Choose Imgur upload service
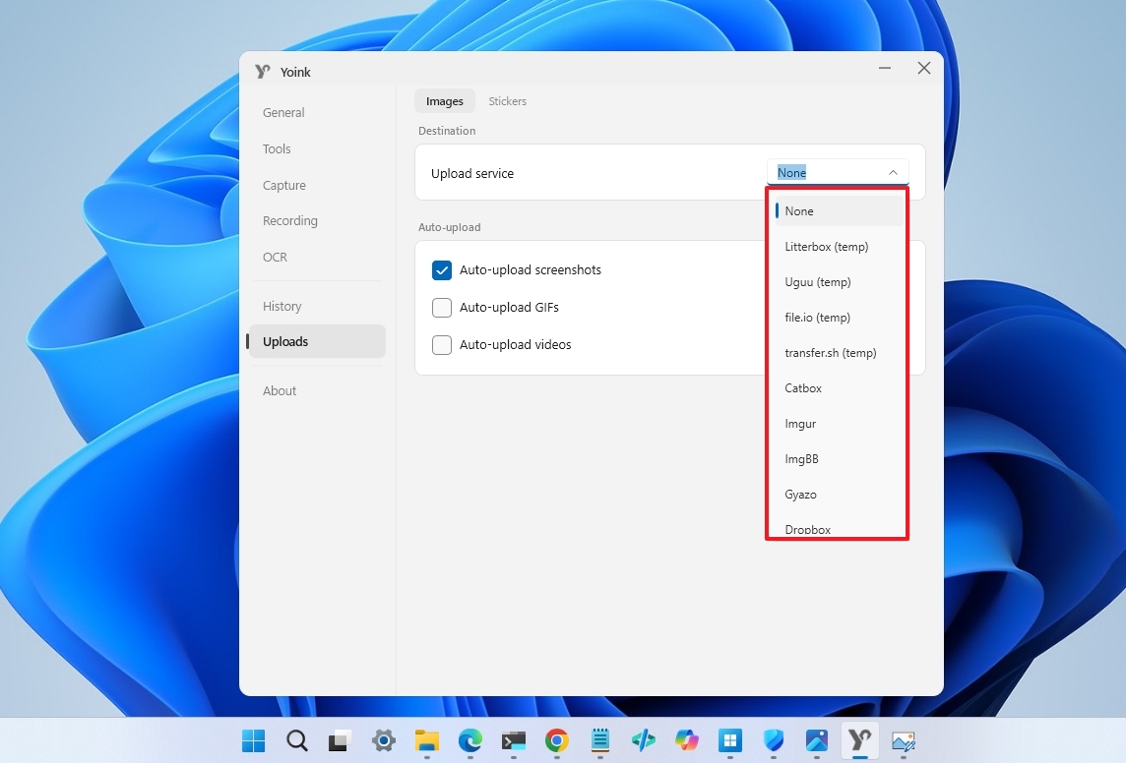This screenshot has height=763, width=1126. click(839, 424)
